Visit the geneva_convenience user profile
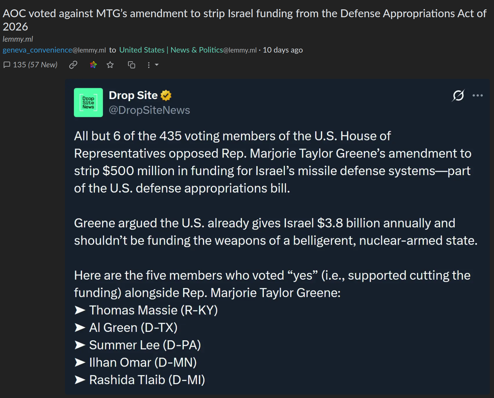 click(54, 50)
